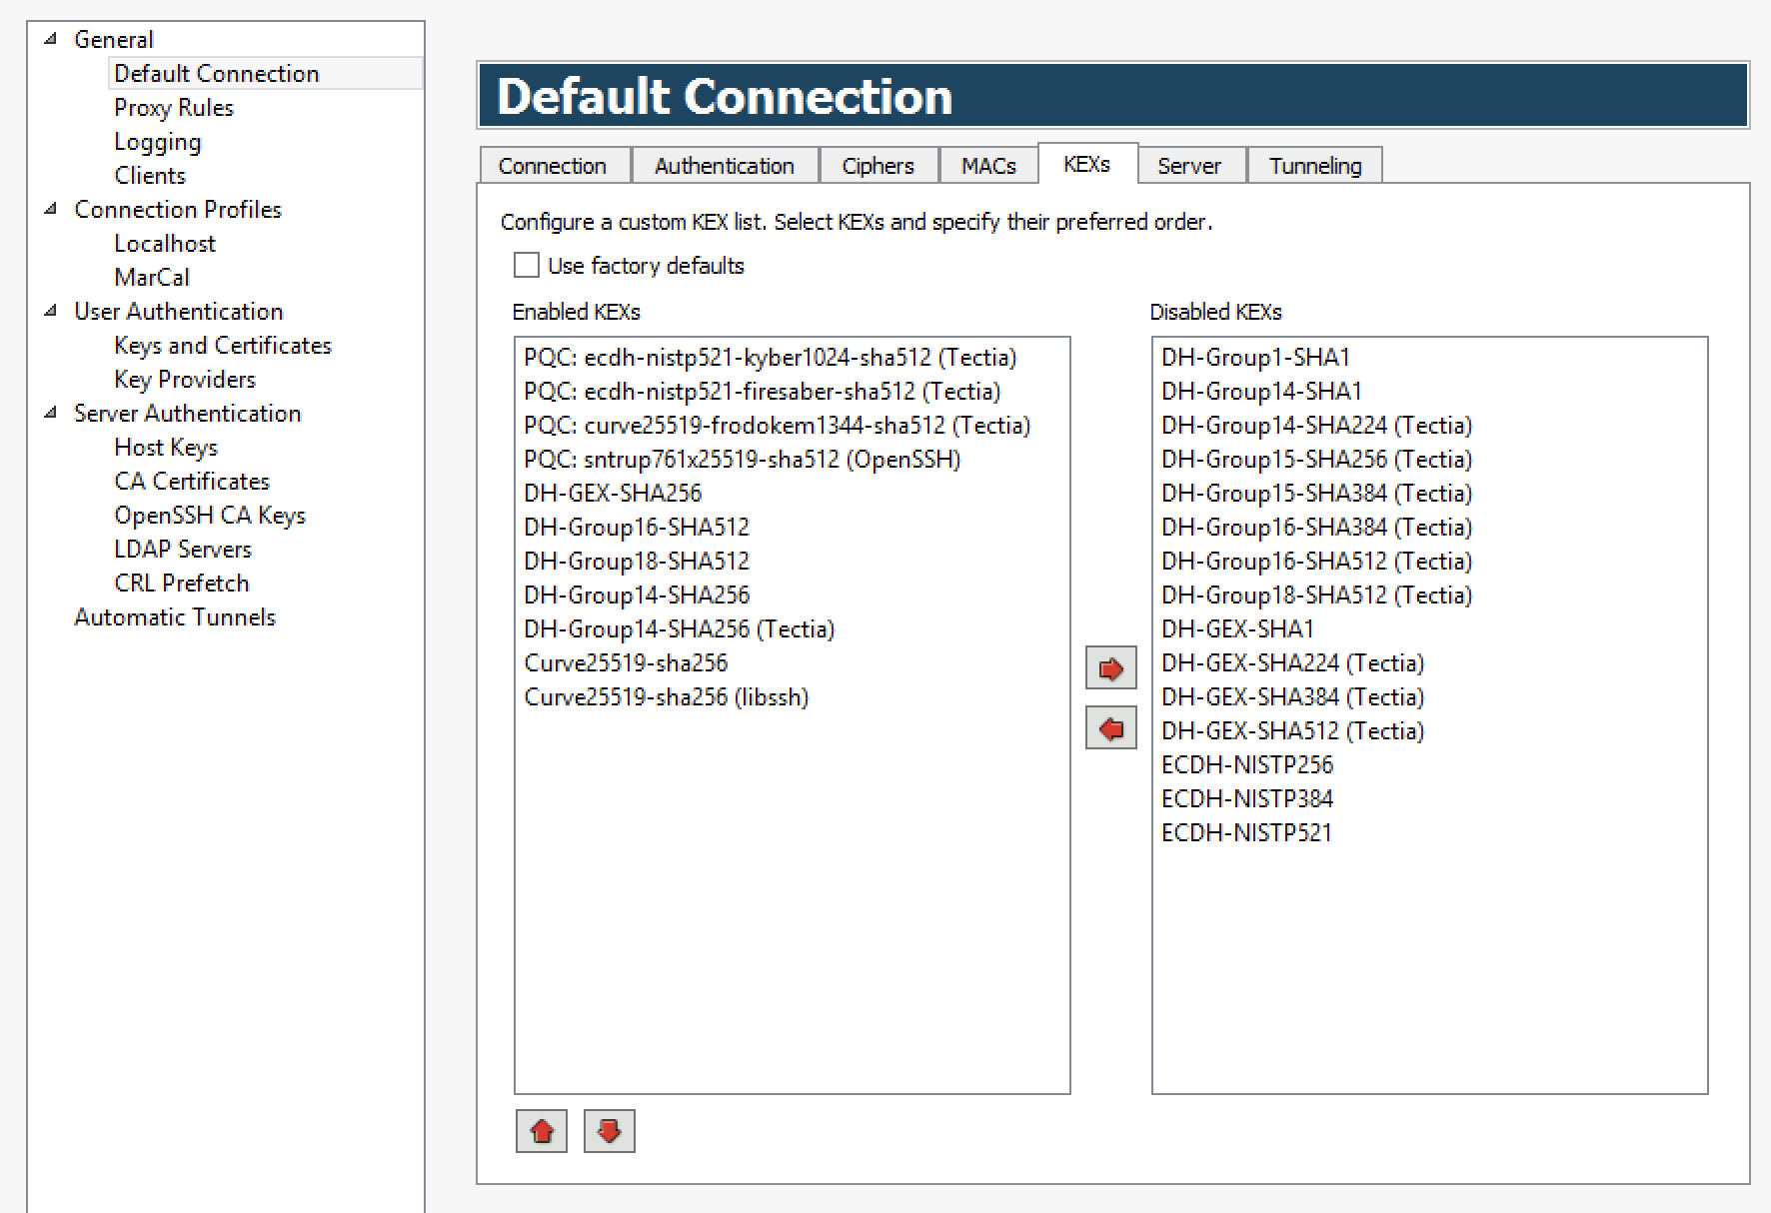Collapse the Server Authentication tree node

click(51, 414)
